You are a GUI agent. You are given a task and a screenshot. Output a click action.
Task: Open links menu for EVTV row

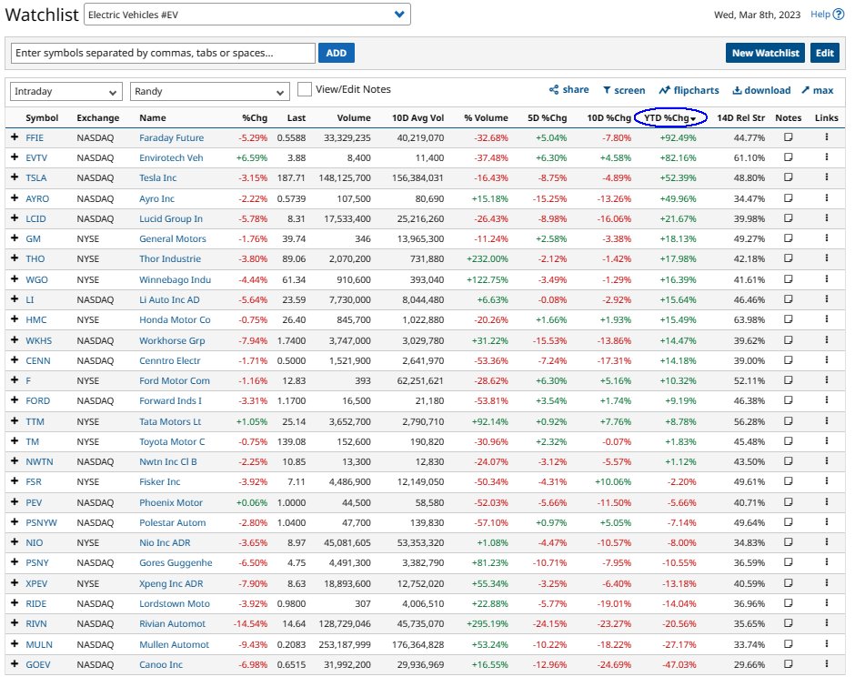pos(827,157)
